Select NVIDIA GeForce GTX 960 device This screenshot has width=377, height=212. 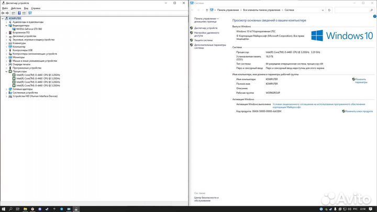pyautogui.click(x=29, y=29)
